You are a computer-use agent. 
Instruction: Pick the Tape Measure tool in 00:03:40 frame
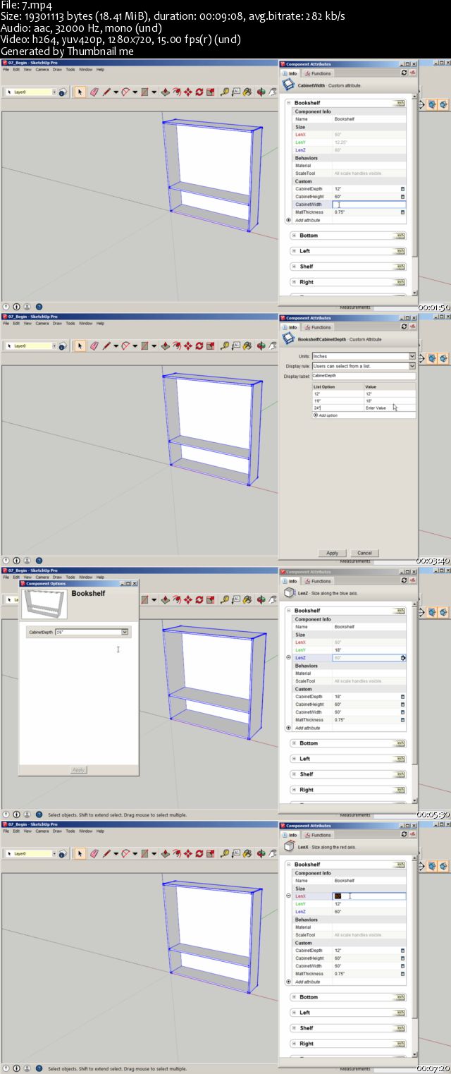point(225,346)
